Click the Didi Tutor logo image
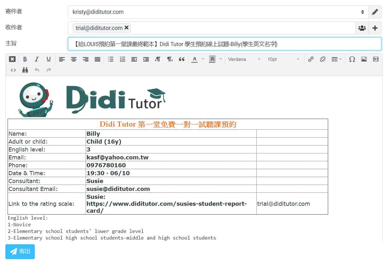Viewport: 386px width, 261px height. [x=92, y=99]
